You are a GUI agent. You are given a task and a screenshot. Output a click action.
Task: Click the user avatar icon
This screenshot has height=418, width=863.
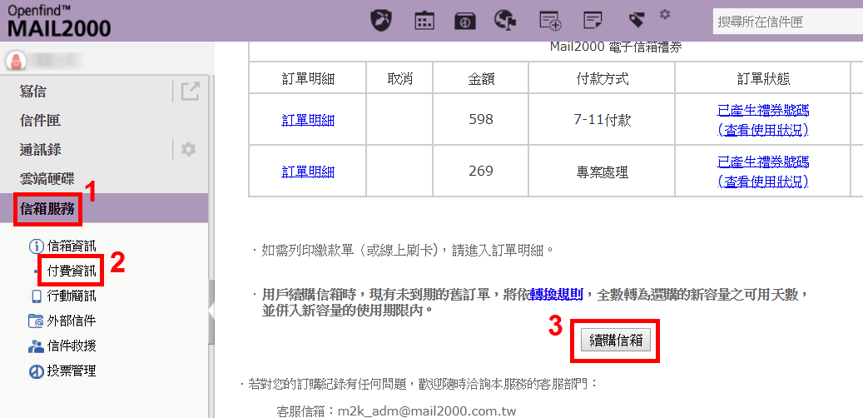16,60
